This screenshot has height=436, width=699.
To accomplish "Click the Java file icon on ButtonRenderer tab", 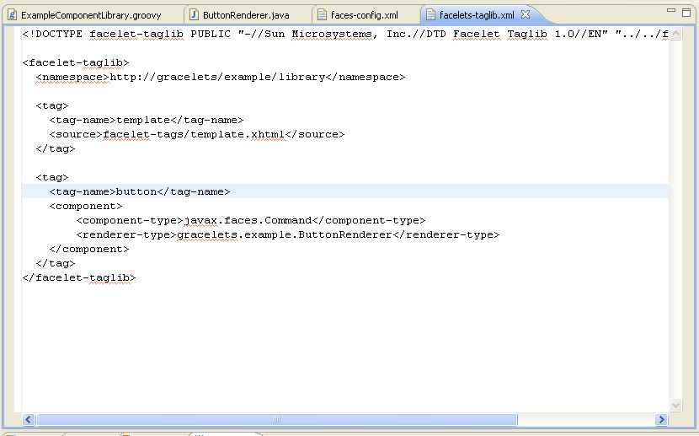I will pos(195,15).
